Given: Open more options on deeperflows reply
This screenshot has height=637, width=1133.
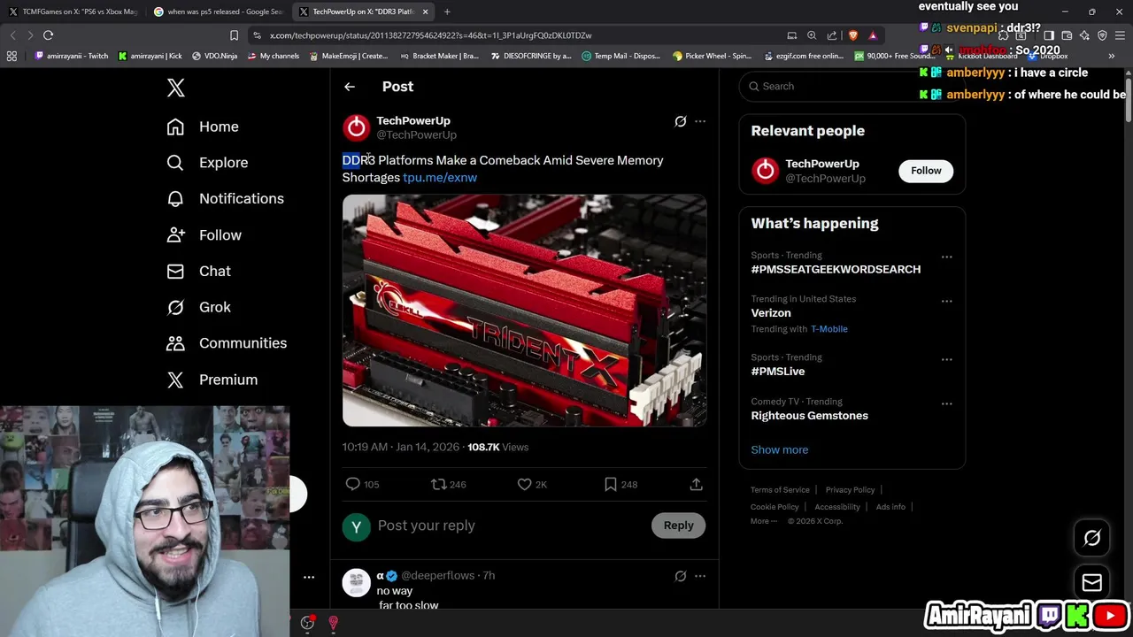Looking at the screenshot, I should [700, 576].
